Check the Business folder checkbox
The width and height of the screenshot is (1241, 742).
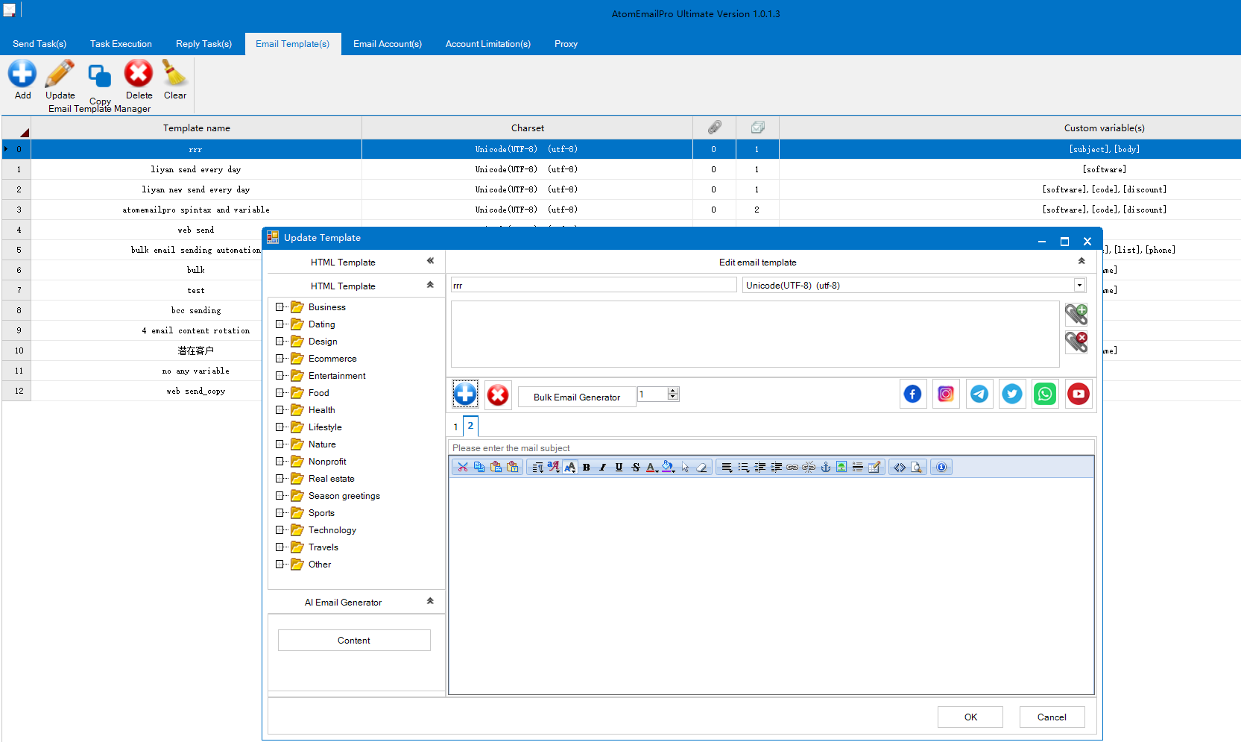[280, 306]
